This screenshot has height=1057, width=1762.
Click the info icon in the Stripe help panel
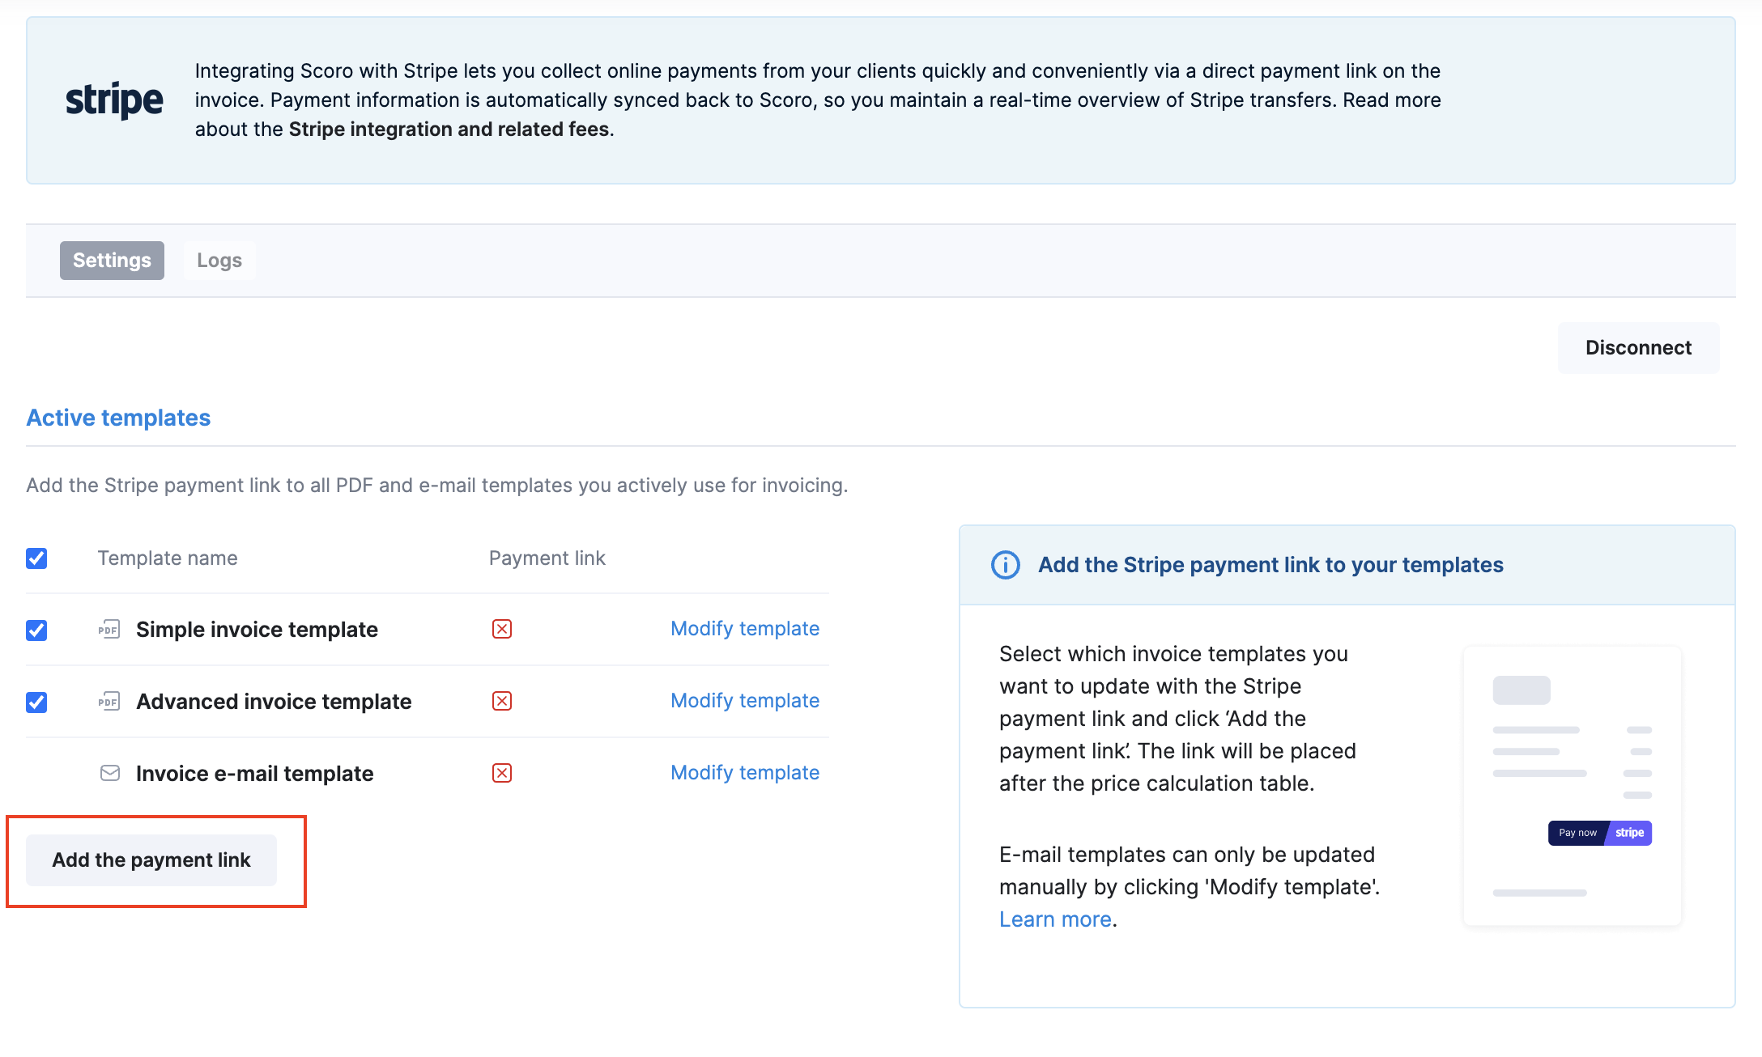[x=1006, y=565]
